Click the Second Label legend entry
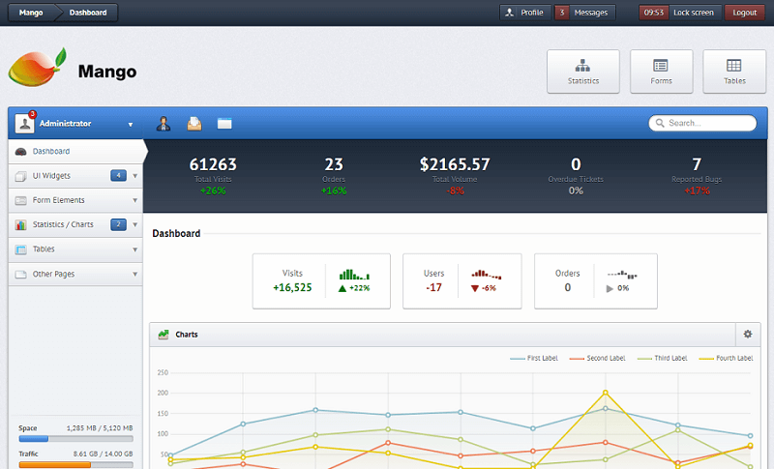The height and width of the screenshot is (469, 774). pyautogui.click(x=597, y=358)
